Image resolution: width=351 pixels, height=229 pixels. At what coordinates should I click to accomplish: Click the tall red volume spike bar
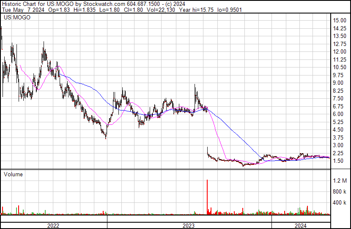coord(207,197)
